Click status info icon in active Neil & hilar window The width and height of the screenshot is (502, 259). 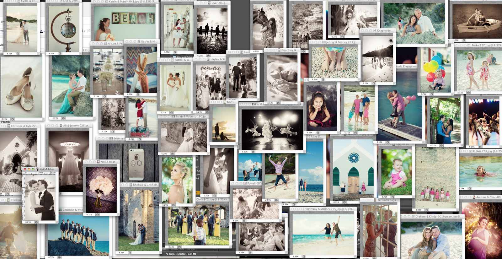[36, 222]
